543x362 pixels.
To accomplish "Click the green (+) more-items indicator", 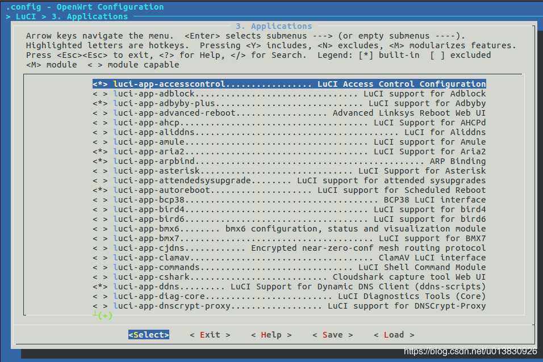I will pos(105,315).
